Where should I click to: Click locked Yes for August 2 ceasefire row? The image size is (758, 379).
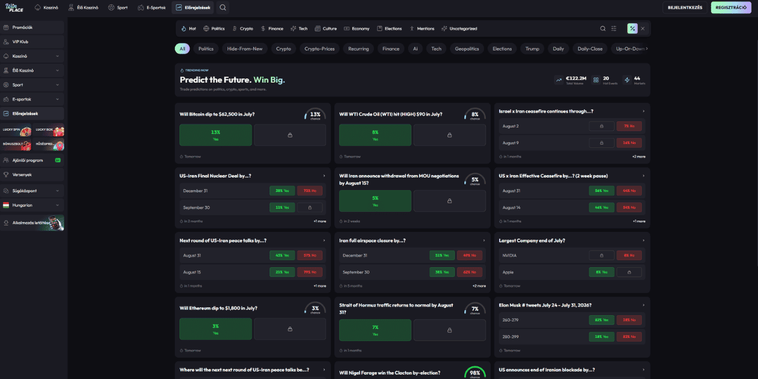point(601,126)
